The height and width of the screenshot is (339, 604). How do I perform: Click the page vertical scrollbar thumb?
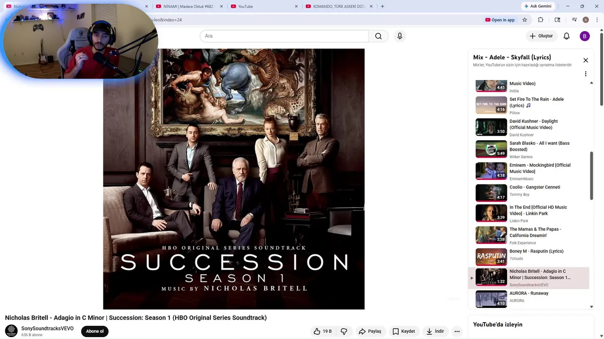pyautogui.click(x=602, y=70)
